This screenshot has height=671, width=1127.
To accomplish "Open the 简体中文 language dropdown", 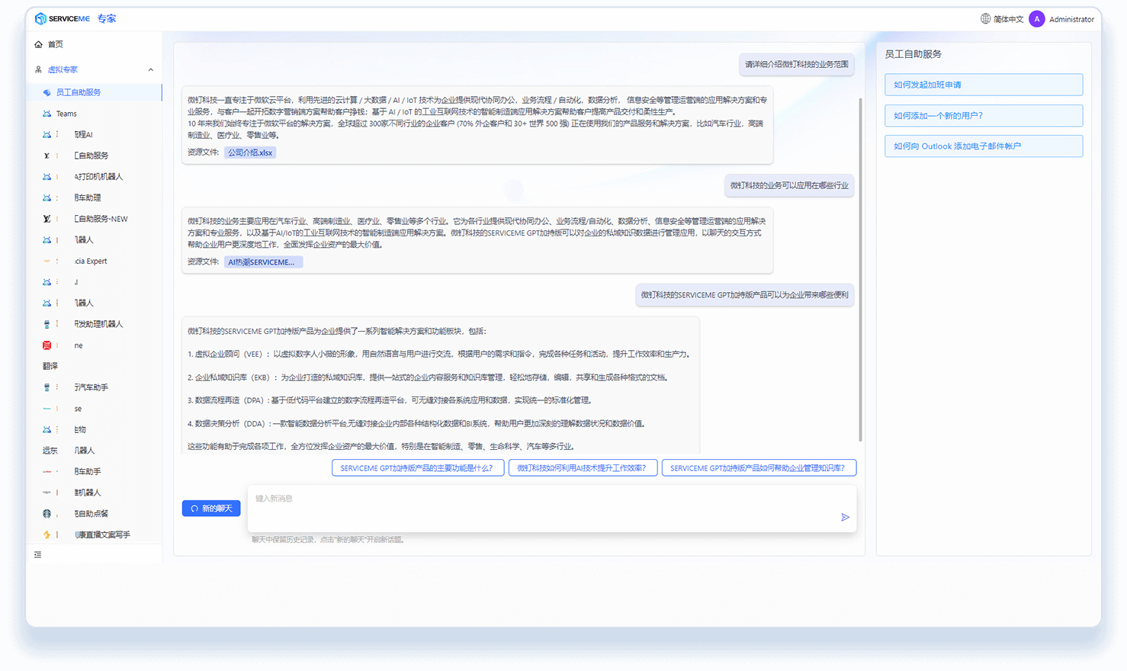I will pyautogui.click(x=1008, y=19).
